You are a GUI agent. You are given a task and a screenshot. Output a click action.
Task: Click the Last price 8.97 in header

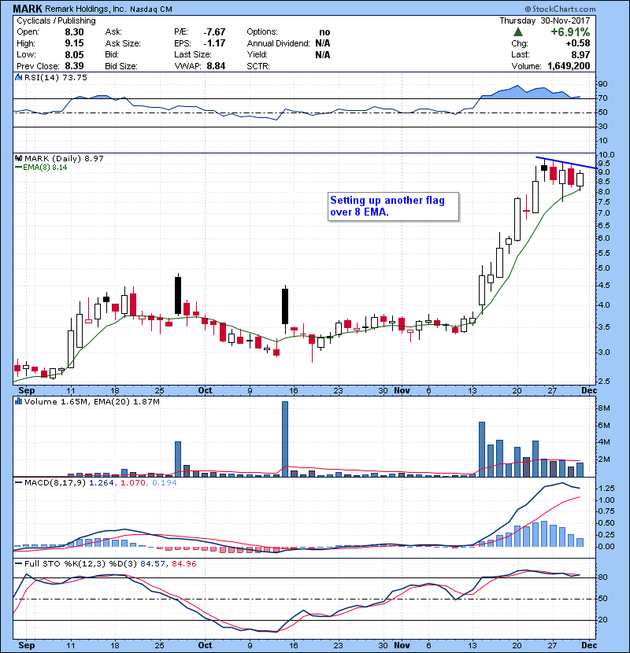coord(580,54)
